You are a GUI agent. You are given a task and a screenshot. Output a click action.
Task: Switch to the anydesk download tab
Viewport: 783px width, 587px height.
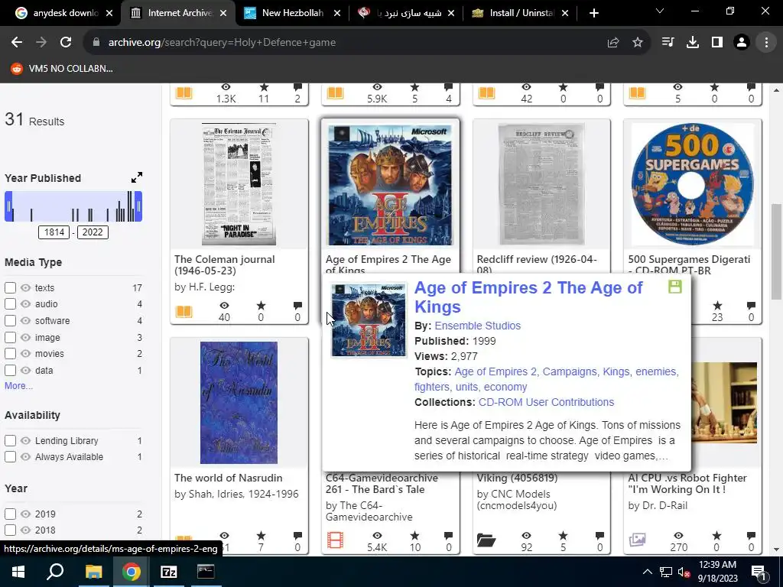click(60, 13)
